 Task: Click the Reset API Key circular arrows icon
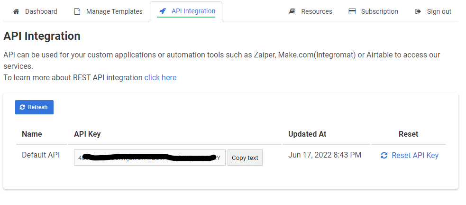(x=384, y=155)
